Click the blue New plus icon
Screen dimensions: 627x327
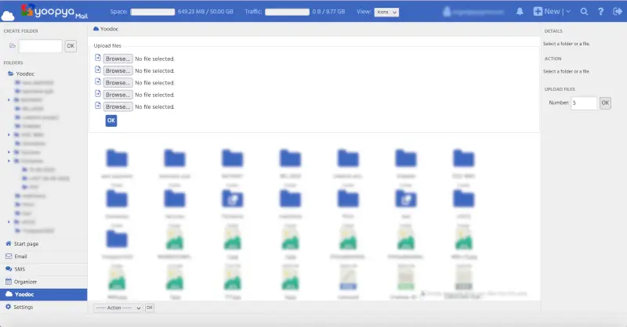pos(538,12)
